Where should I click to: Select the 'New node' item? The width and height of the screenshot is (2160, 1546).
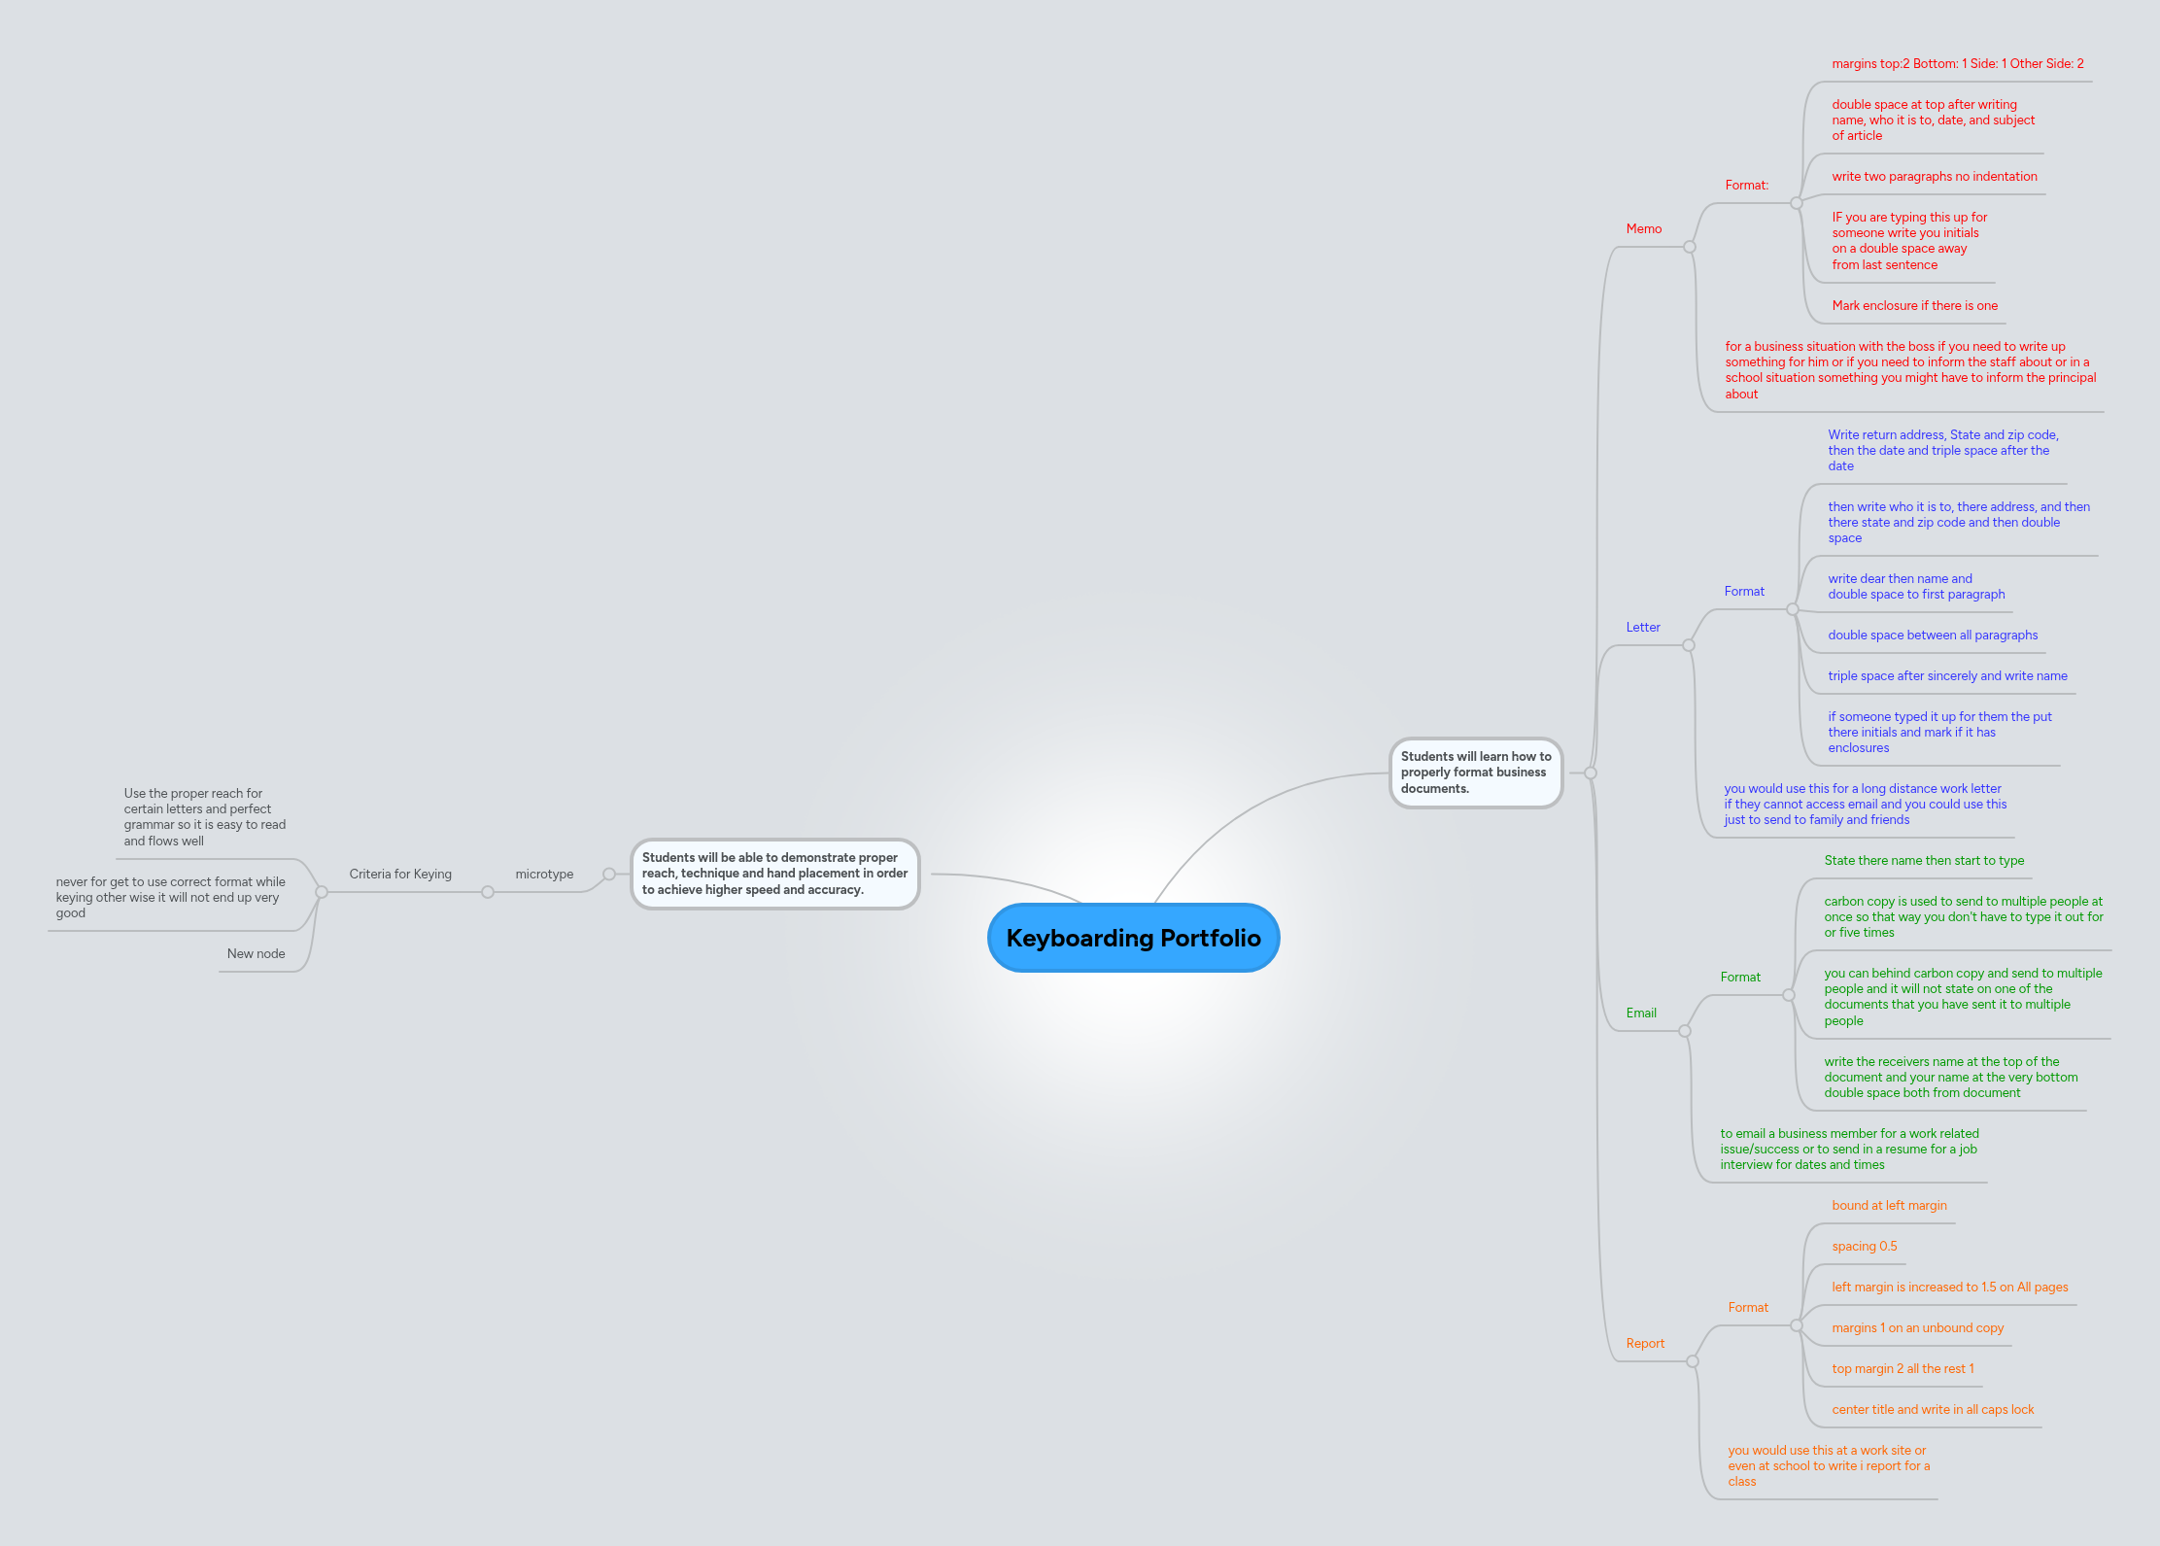pos(257,954)
